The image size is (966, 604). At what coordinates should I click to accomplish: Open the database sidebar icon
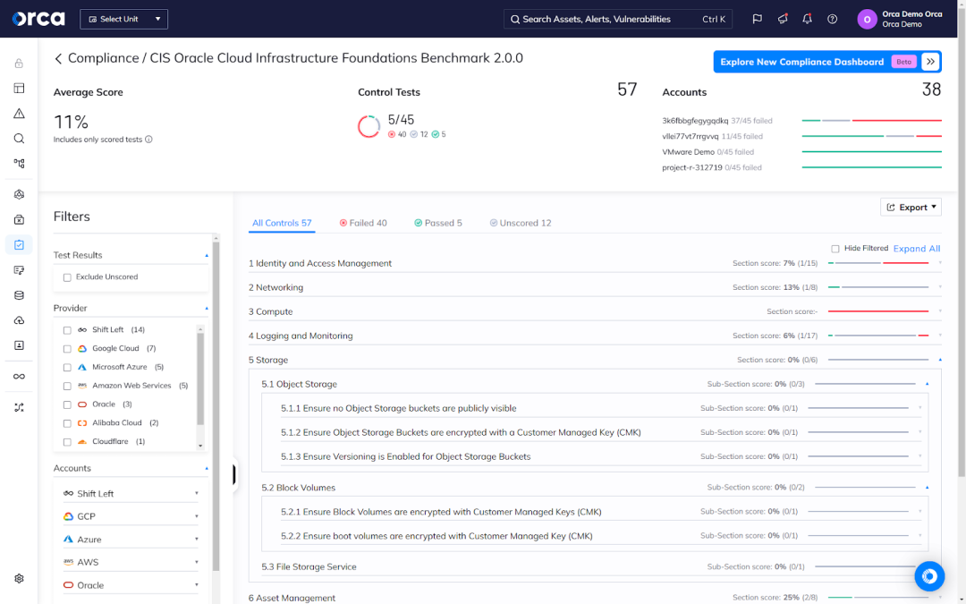click(x=19, y=295)
